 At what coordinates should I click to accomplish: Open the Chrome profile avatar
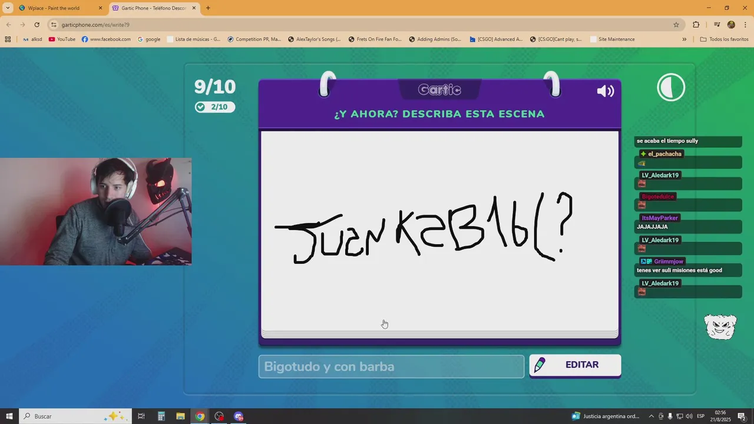(731, 25)
